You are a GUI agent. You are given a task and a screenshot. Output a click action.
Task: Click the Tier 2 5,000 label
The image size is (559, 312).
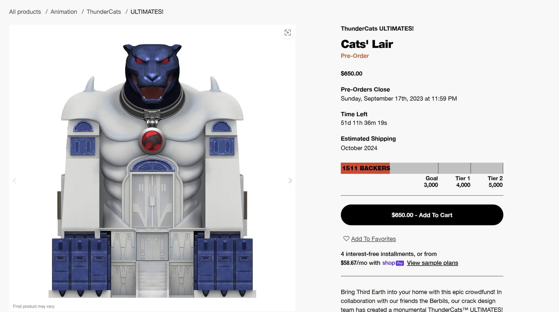click(x=495, y=182)
